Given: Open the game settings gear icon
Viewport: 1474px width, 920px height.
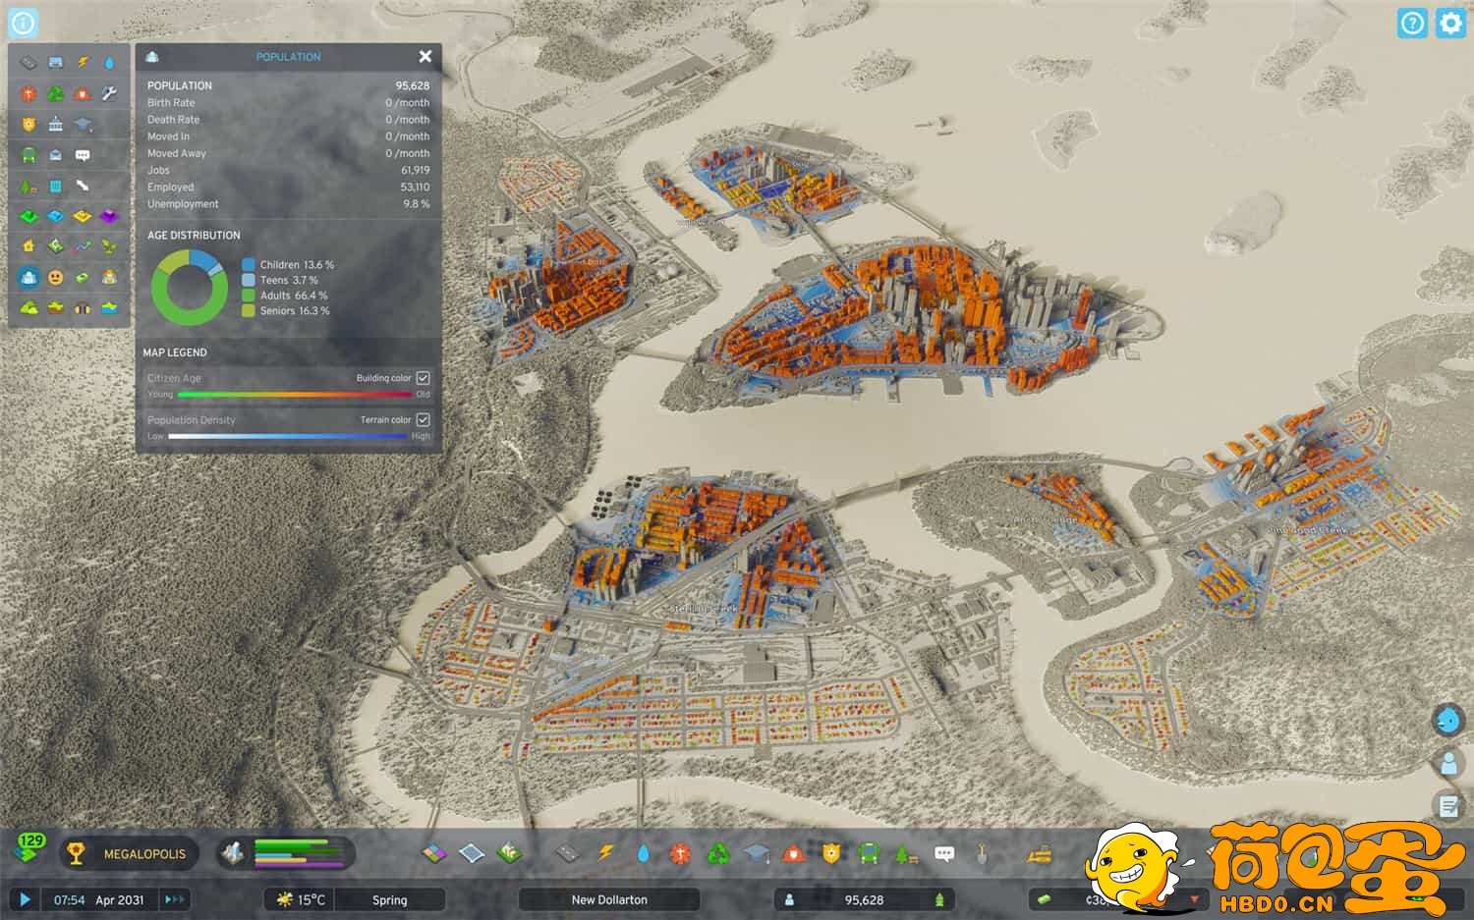Looking at the screenshot, I should pyautogui.click(x=1450, y=23).
